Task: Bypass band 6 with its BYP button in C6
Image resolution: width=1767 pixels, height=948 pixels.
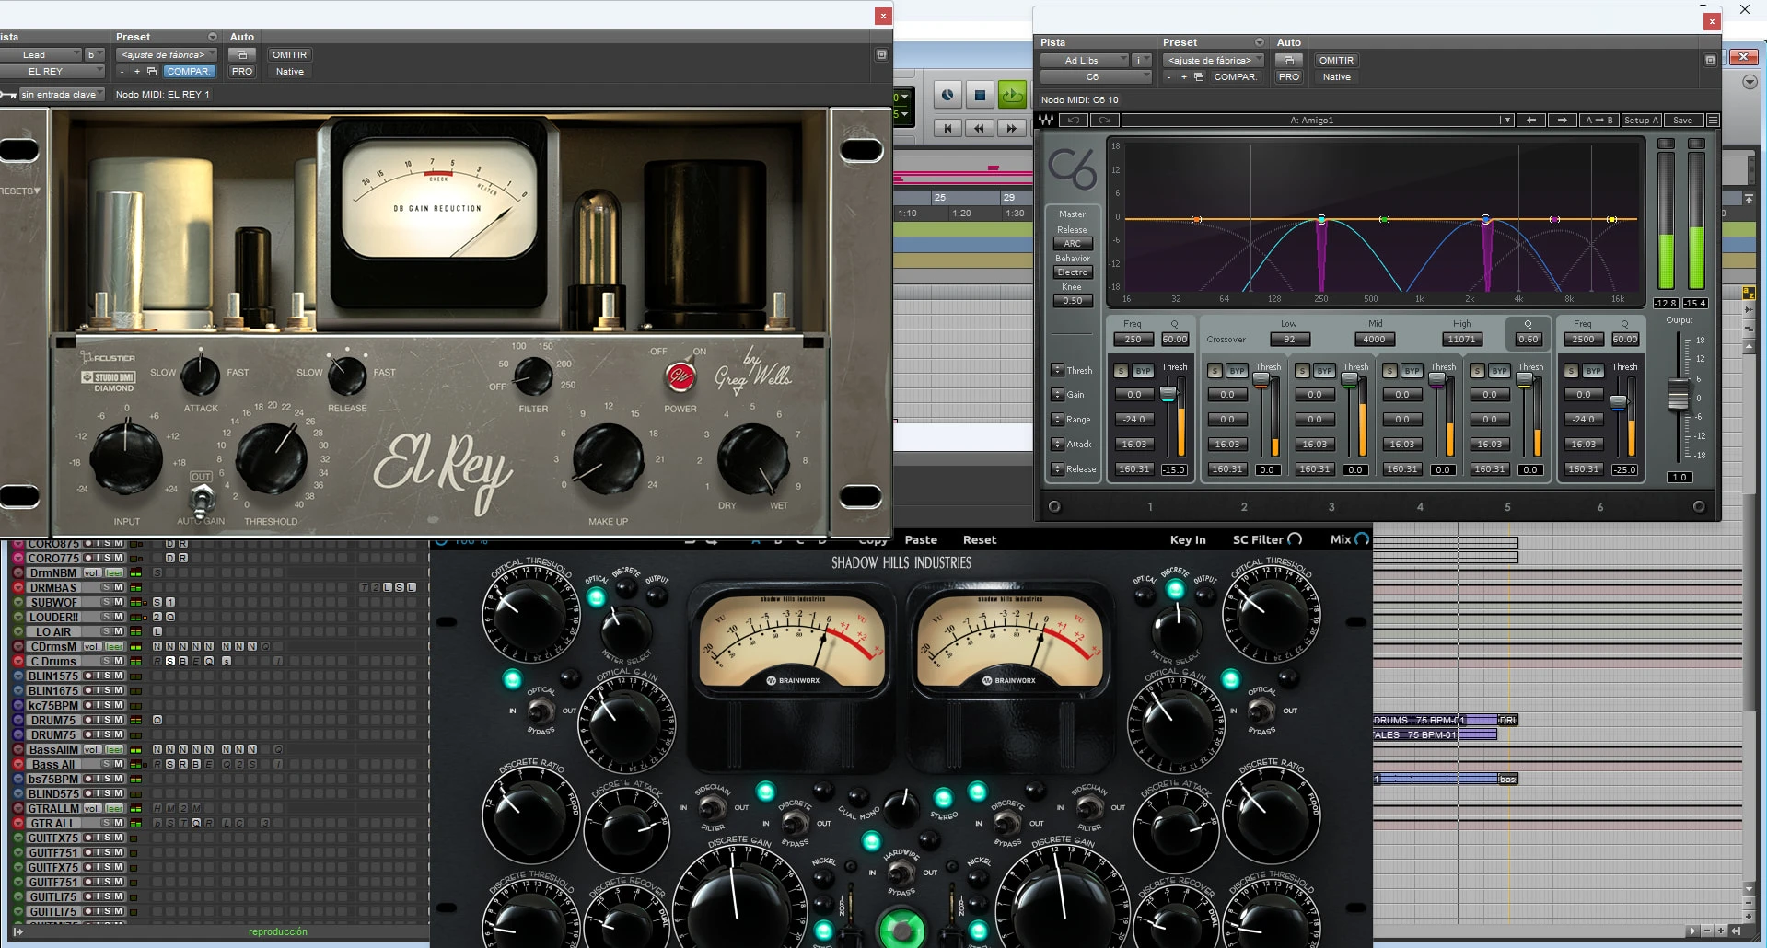Action: (1593, 370)
